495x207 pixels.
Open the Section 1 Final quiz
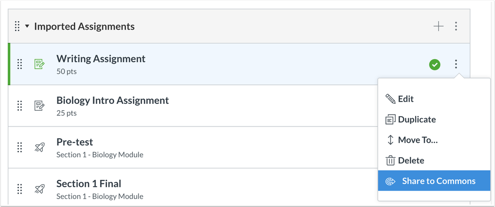[x=89, y=183]
